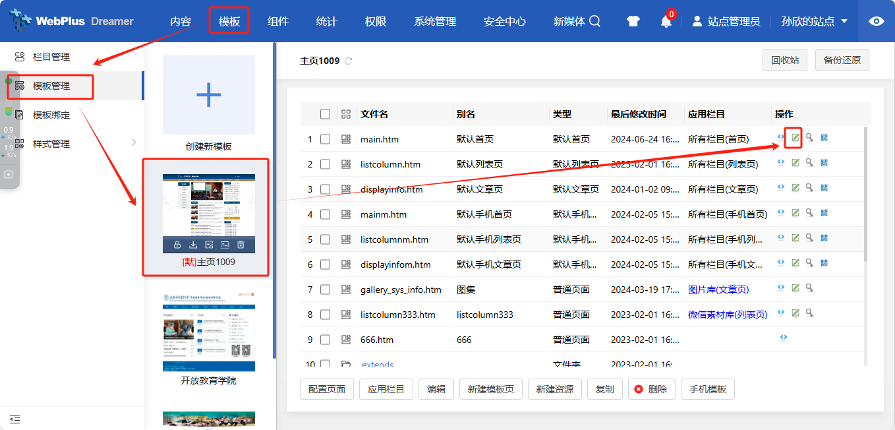Toggle the preview eye icon in header
This screenshot has height=430, width=895.
pyautogui.click(x=876, y=21)
